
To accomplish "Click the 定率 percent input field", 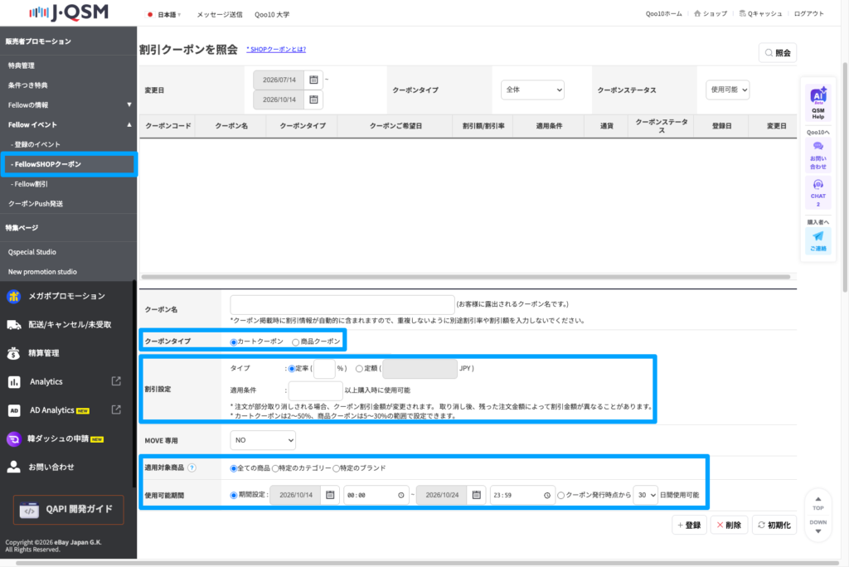I will (324, 369).
